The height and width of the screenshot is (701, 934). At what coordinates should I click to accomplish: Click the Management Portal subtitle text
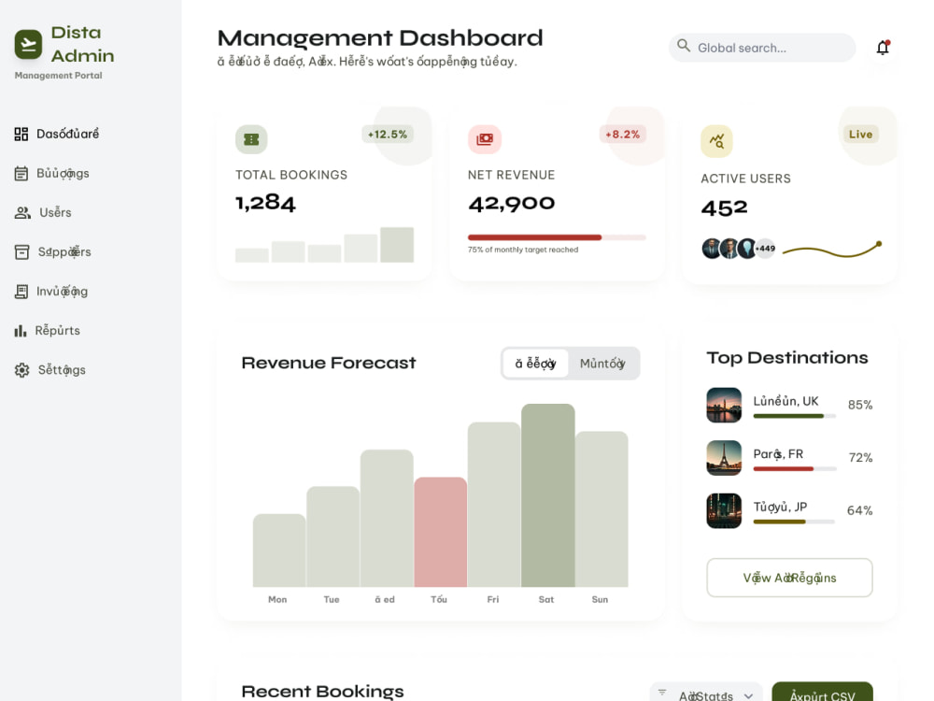click(58, 76)
